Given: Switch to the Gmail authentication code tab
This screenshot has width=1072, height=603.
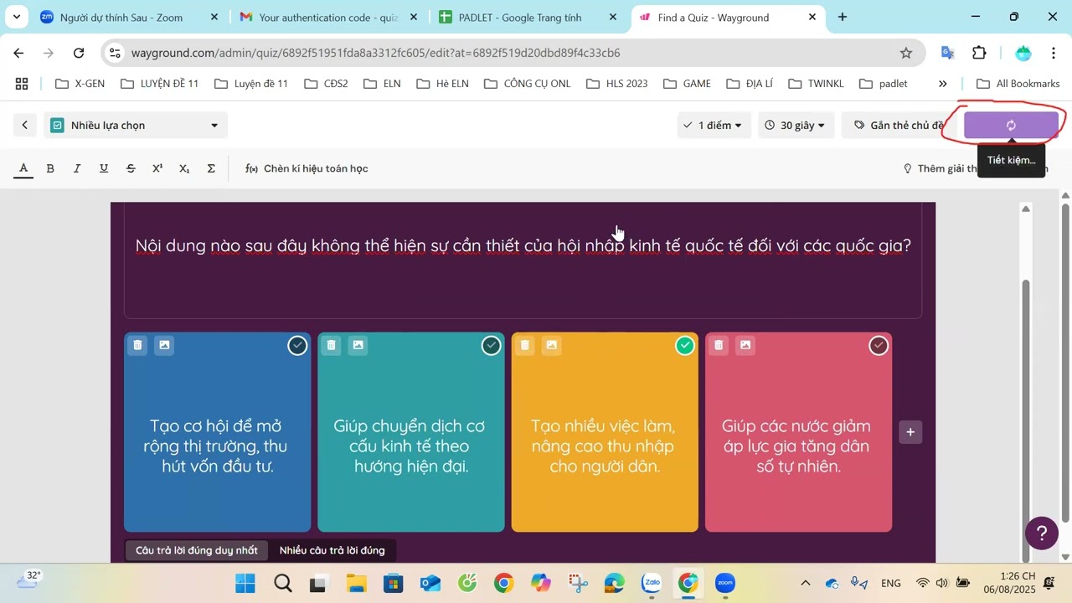Looking at the screenshot, I should 328,17.
